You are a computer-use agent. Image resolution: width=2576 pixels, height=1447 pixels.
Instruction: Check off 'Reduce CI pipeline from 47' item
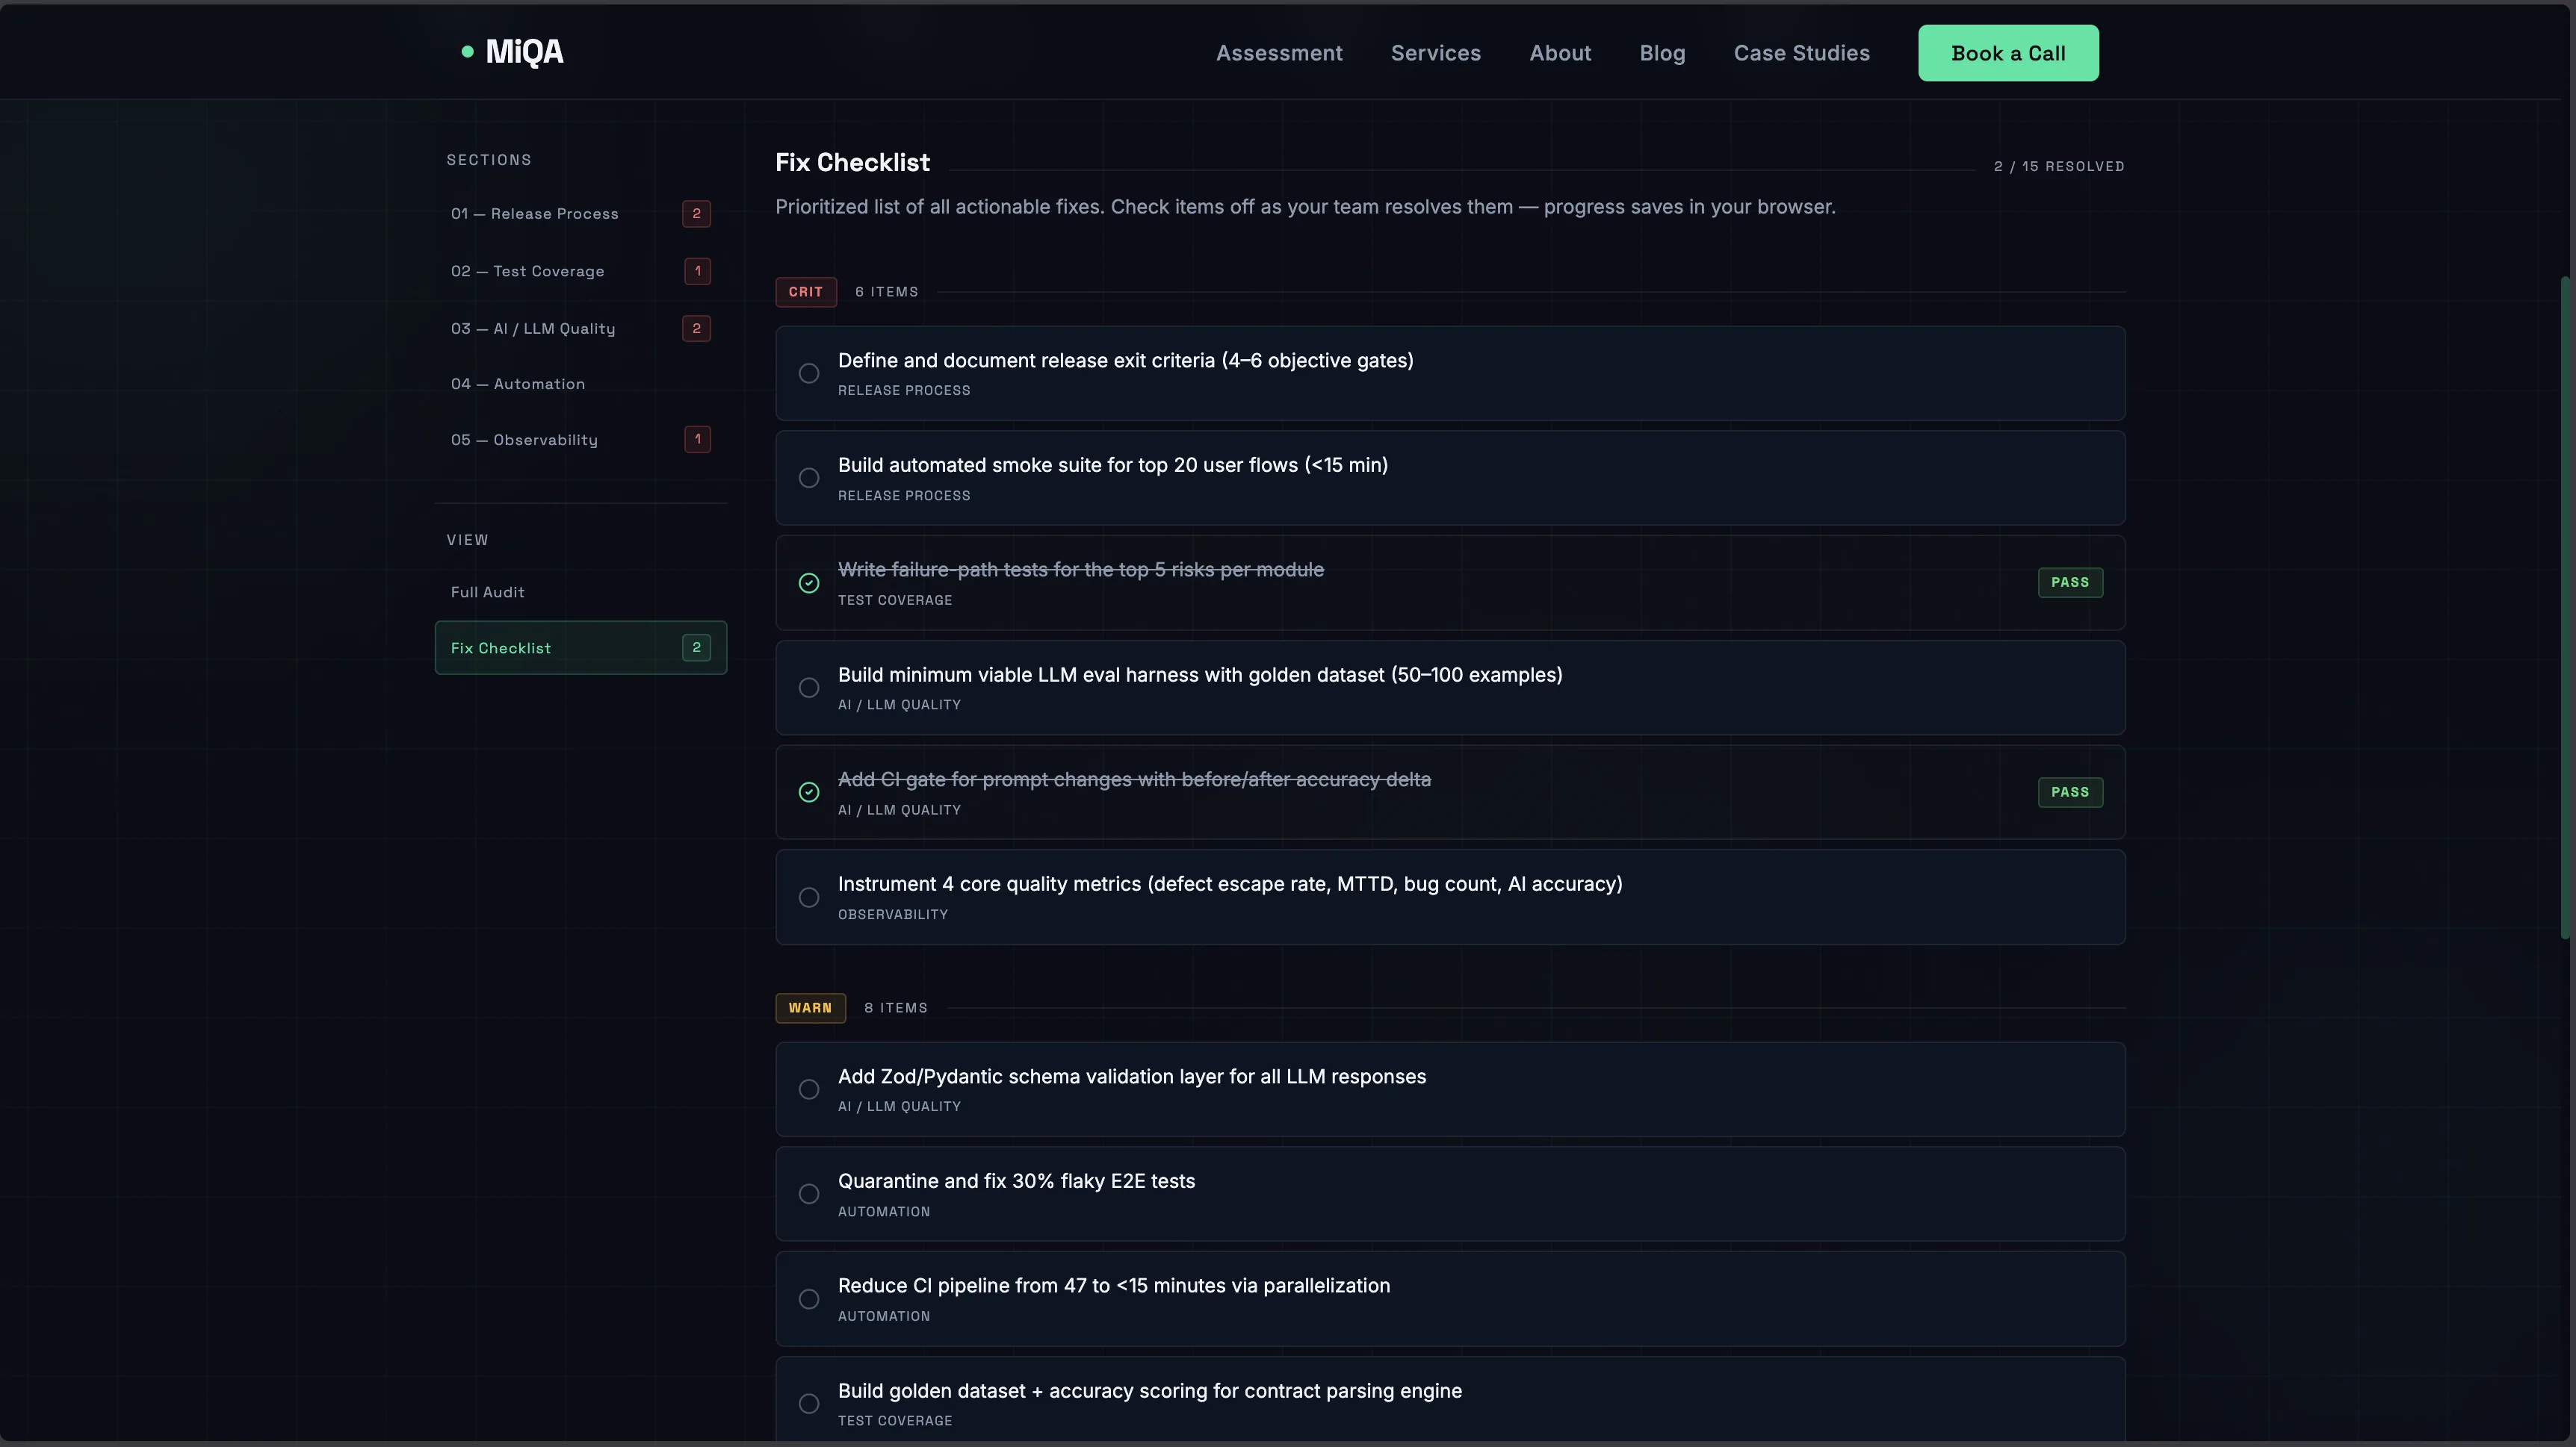pos(809,1299)
